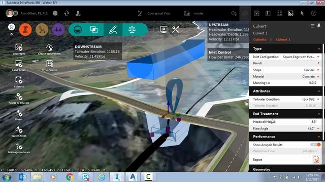Open Internet Explorer from the taskbar
The width and height of the screenshot is (325, 182).
click(x=102, y=177)
